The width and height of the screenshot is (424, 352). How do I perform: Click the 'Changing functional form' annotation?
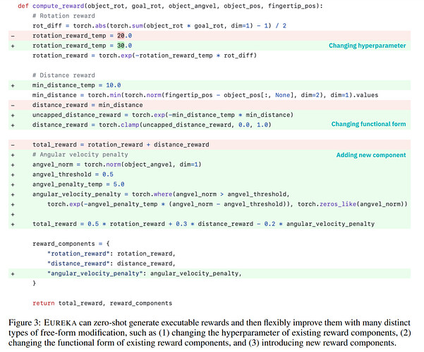tap(368, 124)
